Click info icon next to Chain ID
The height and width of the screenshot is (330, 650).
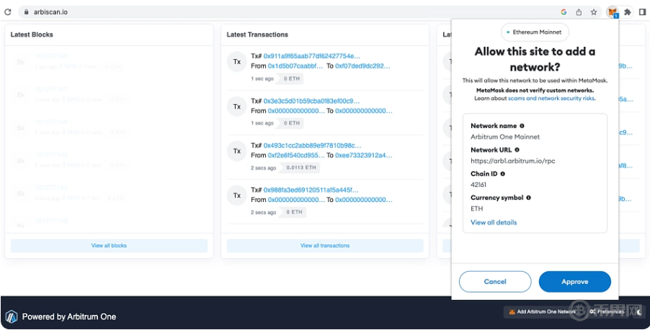pyautogui.click(x=503, y=174)
